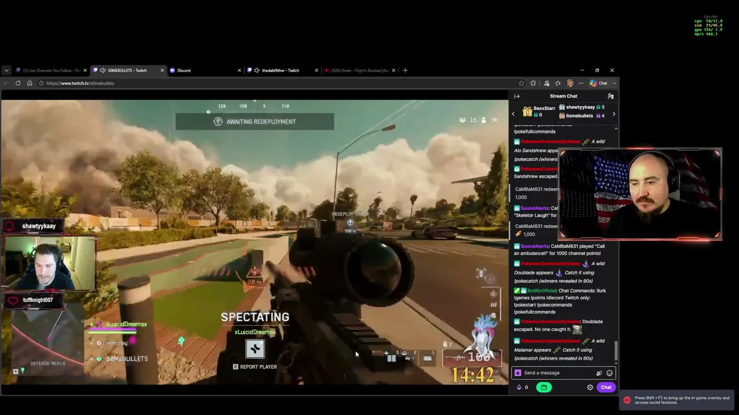Claim the green channel points bonus

(543, 387)
